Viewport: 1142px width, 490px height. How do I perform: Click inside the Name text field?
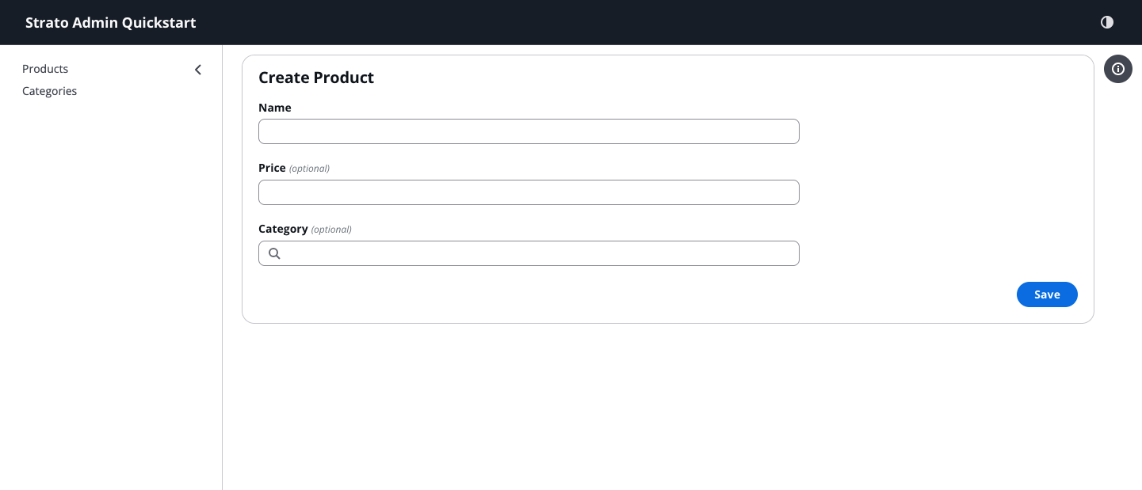529,131
